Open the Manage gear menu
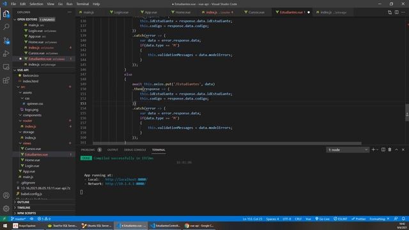This screenshot has width=409, height=230. coord(6,208)
